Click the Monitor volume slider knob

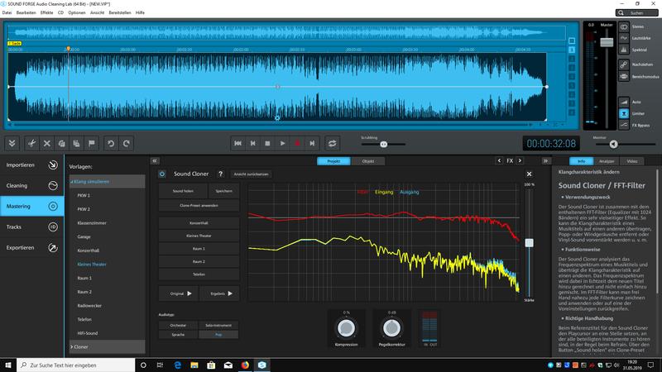[x=613, y=144]
